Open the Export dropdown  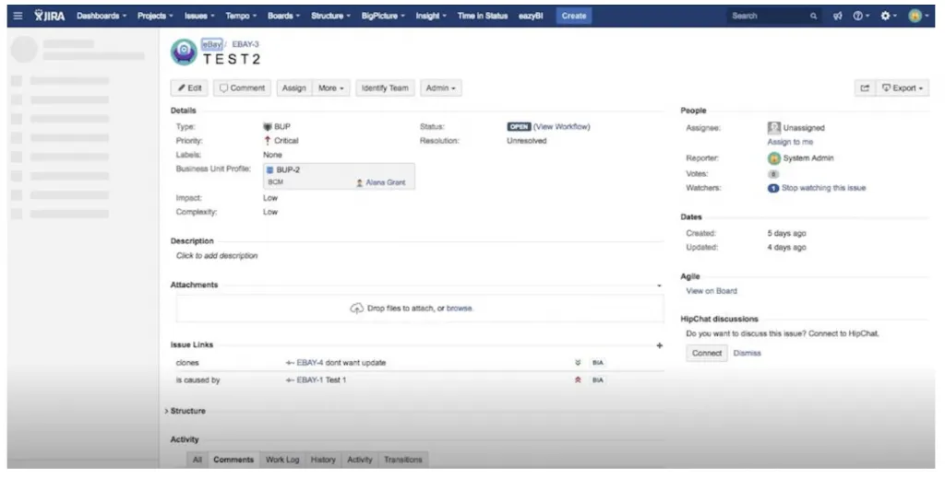(x=903, y=87)
